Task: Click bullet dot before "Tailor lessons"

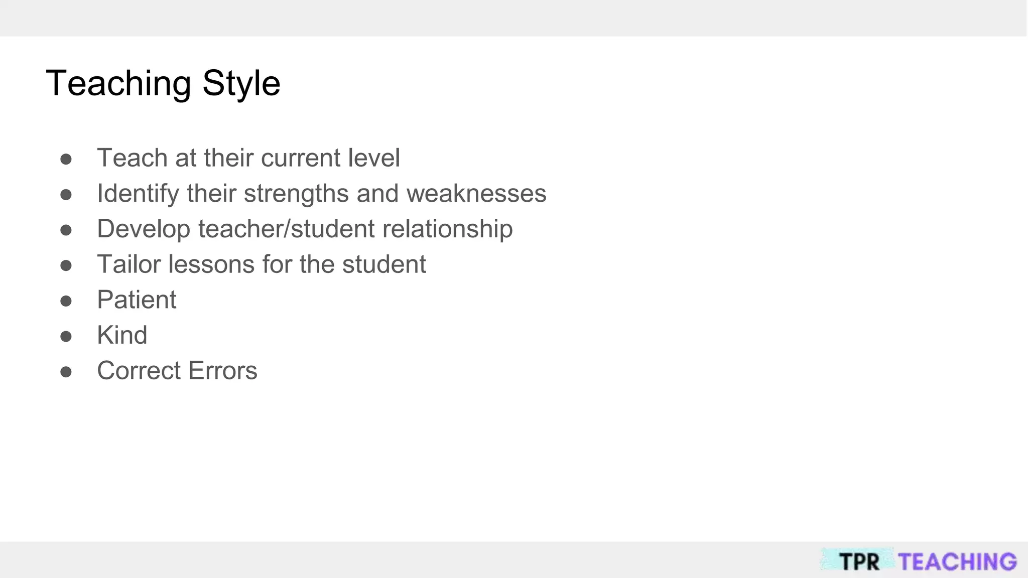Action: pos(66,265)
